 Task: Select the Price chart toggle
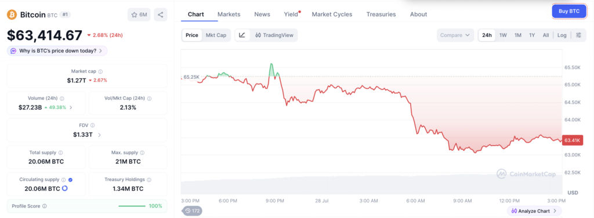[191, 35]
